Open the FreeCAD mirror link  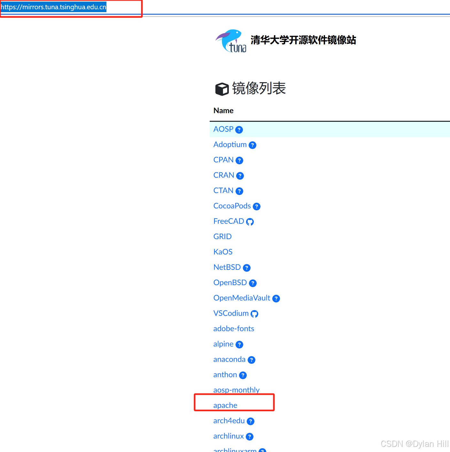click(229, 221)
